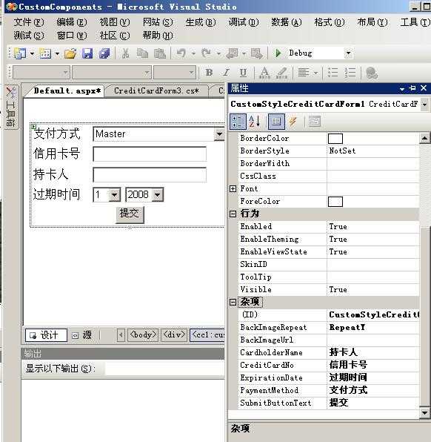
Task: Click the bulleted list icon
Action: (333, 73)
